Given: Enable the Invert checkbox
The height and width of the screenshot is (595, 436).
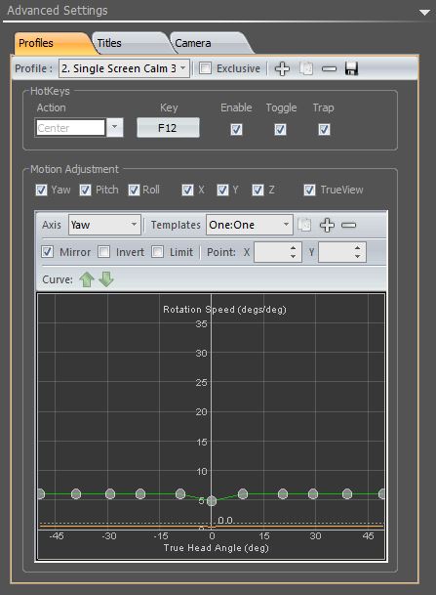Looking at the screenshot, I should pyautogui.click(x=103, y=252).
